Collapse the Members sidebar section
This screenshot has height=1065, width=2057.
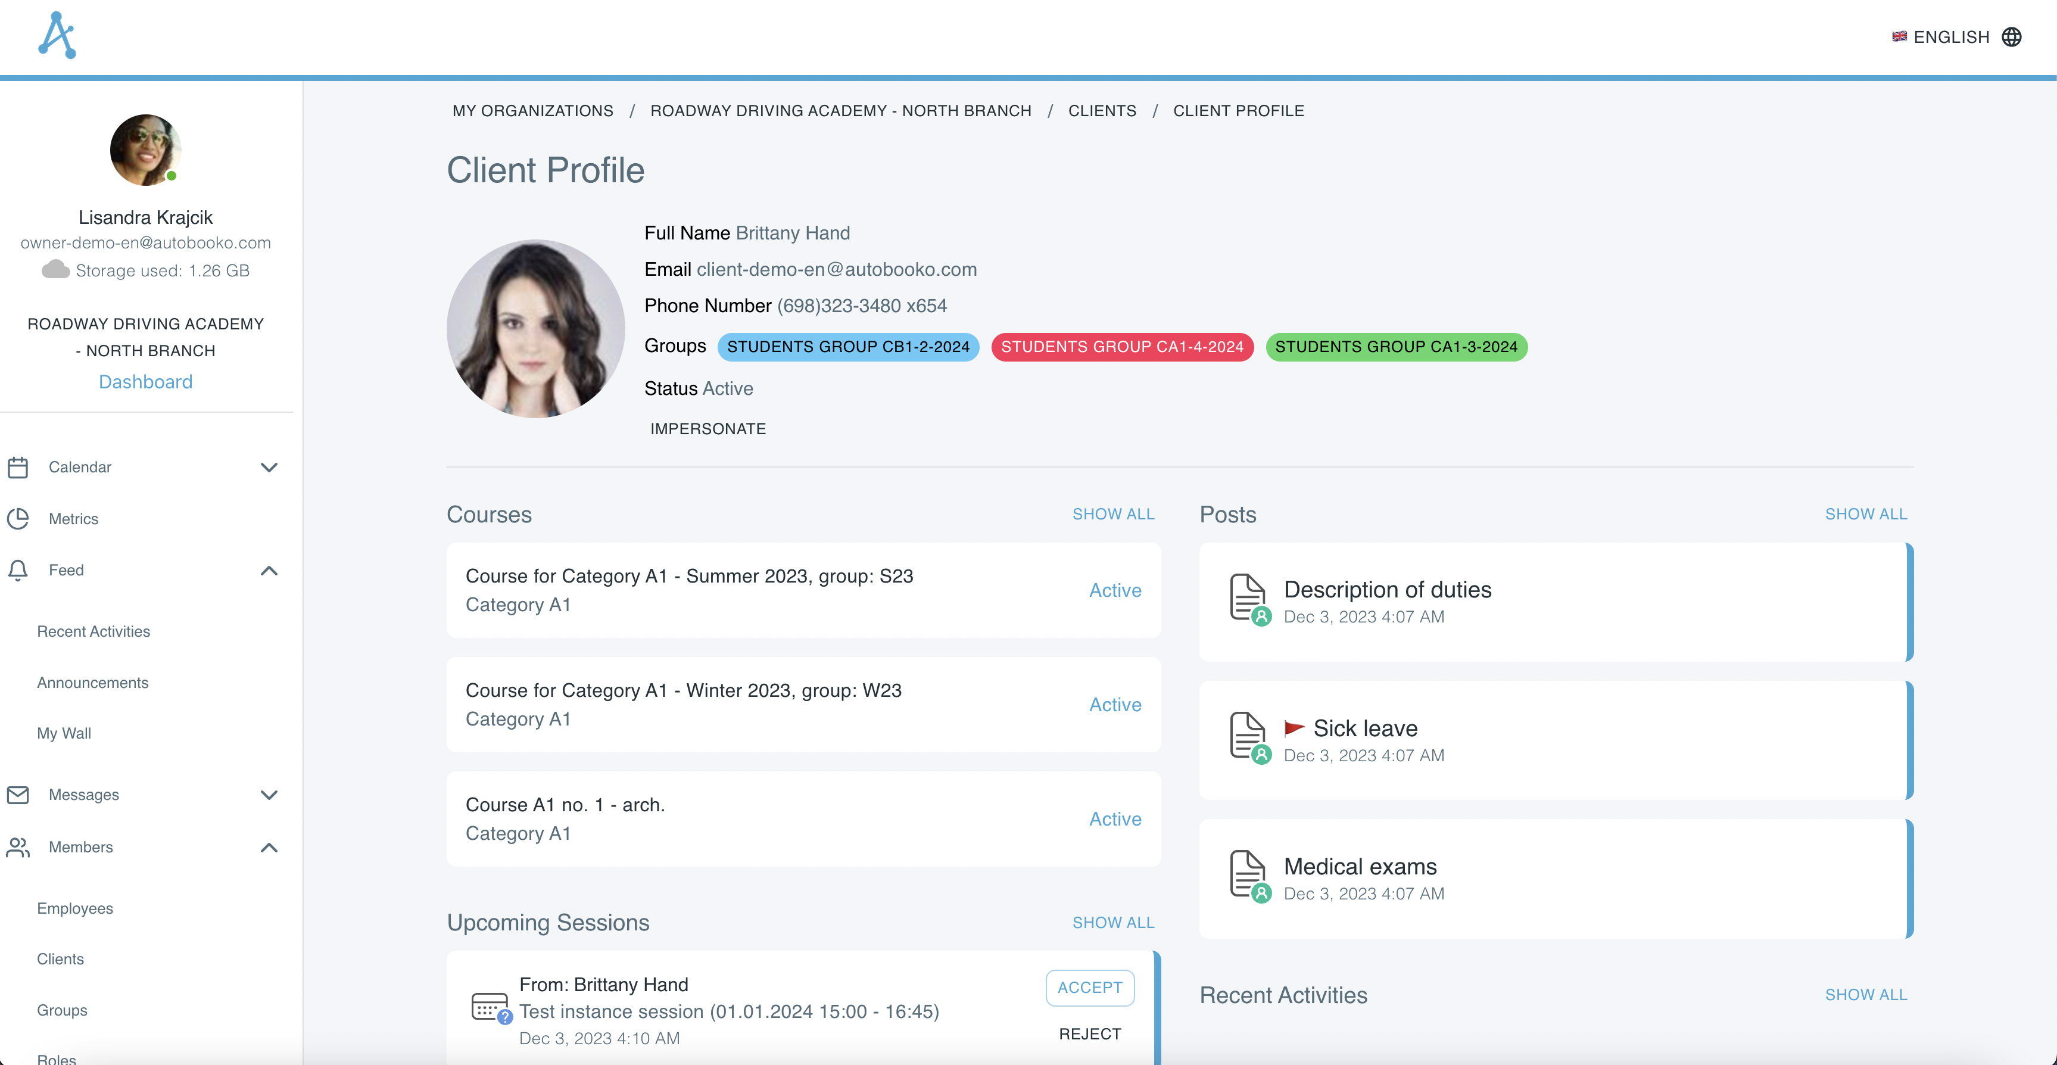pyautogui.click(x=269, y=848)
